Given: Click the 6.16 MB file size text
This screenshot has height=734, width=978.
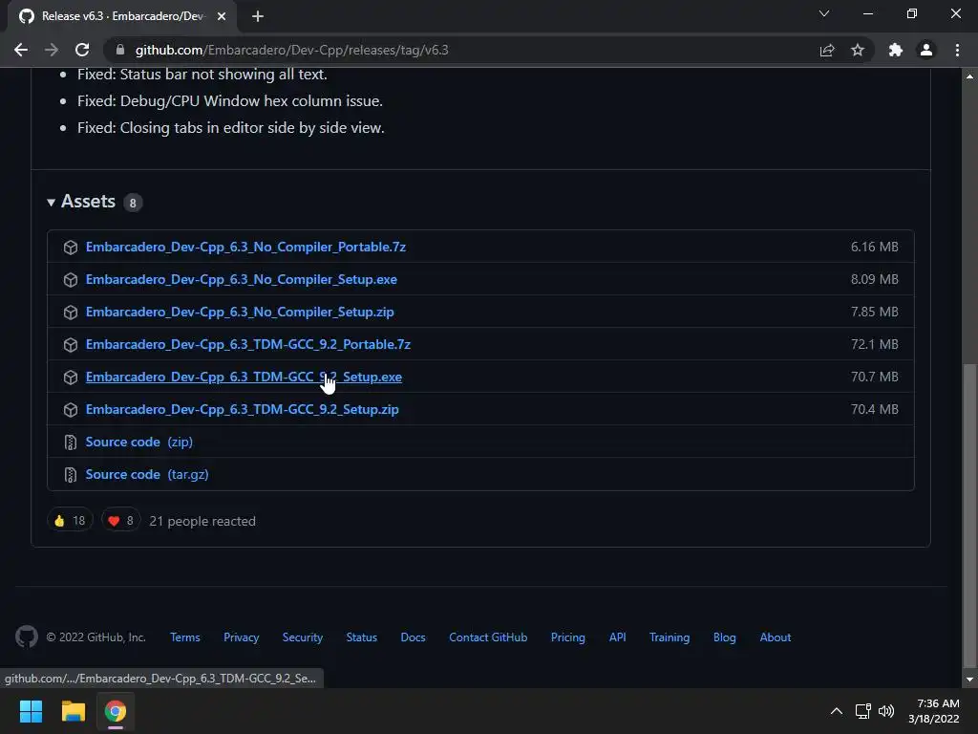Looking at the screenshot, I should tap(875, 247).
